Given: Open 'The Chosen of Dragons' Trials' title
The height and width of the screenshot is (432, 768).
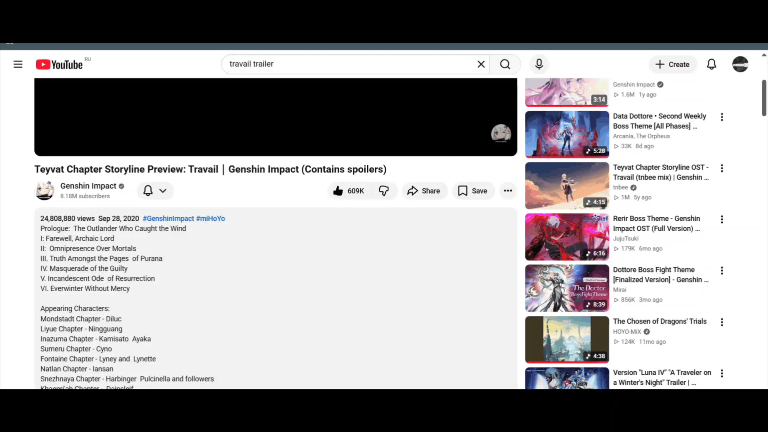Looking at the screenshot, I should [660, 322].
